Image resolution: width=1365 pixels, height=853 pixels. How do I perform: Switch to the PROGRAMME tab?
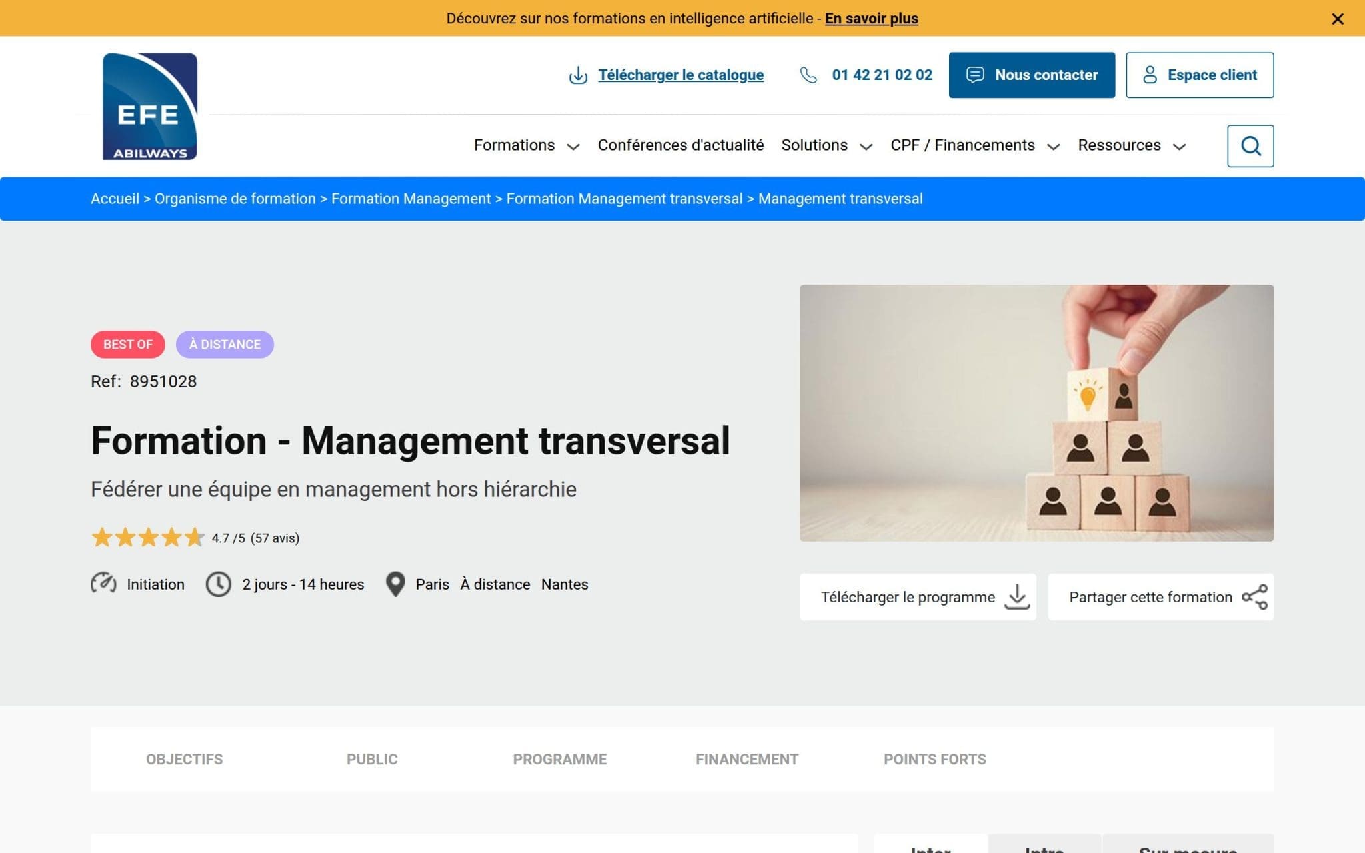click(x=560, y=759)
